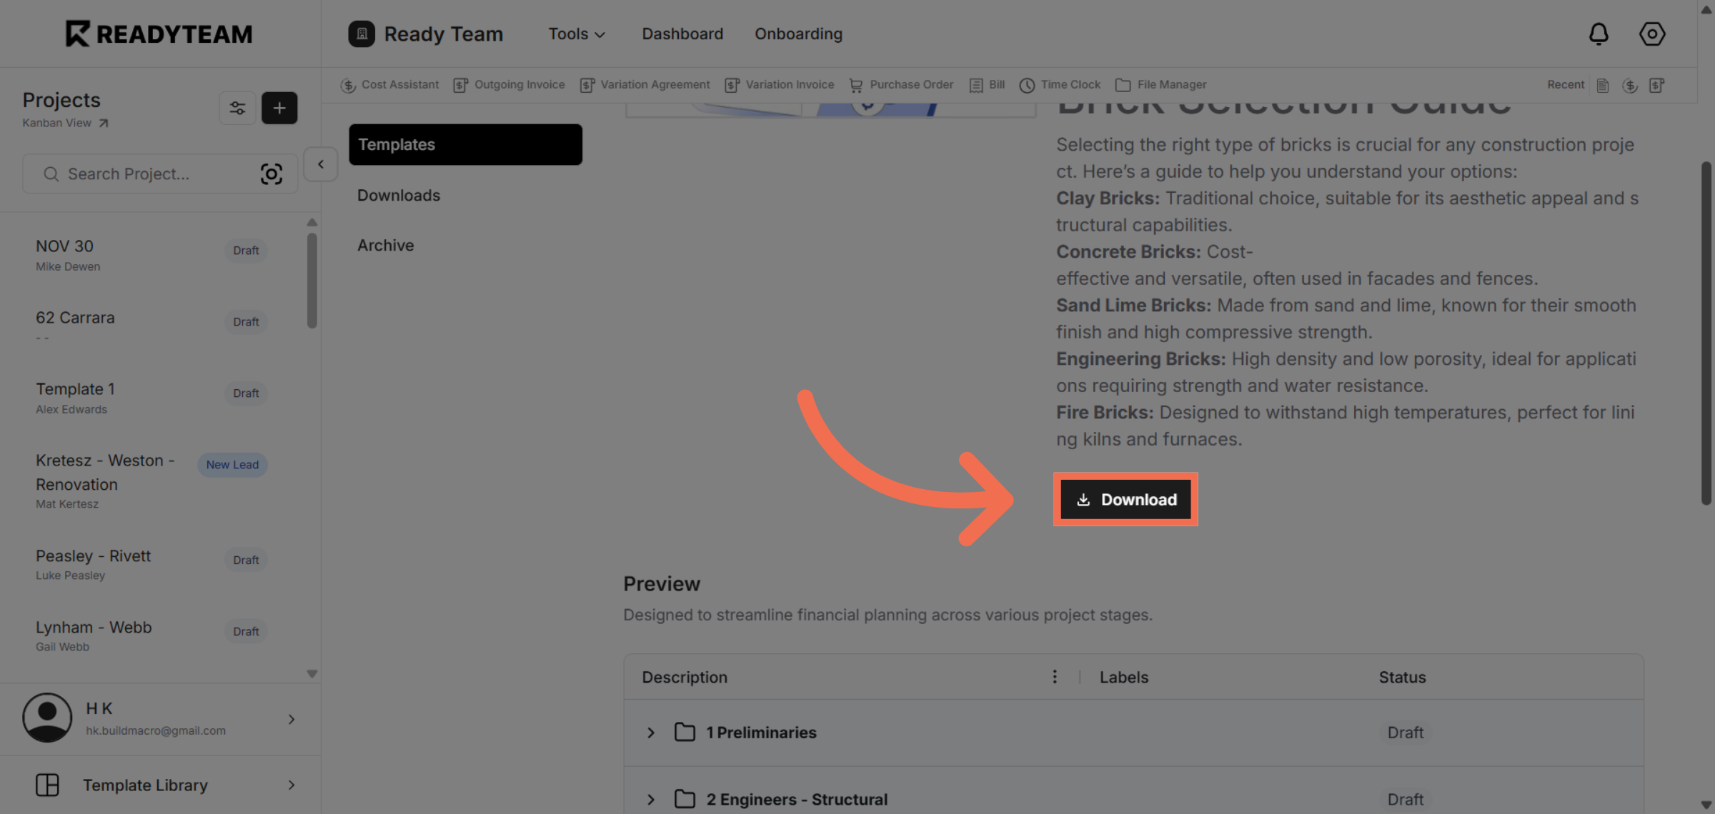Viewport: 1715px width, 814px height.
Task: Expand the 1 Preliminaries row
Action: pos(651,733)
